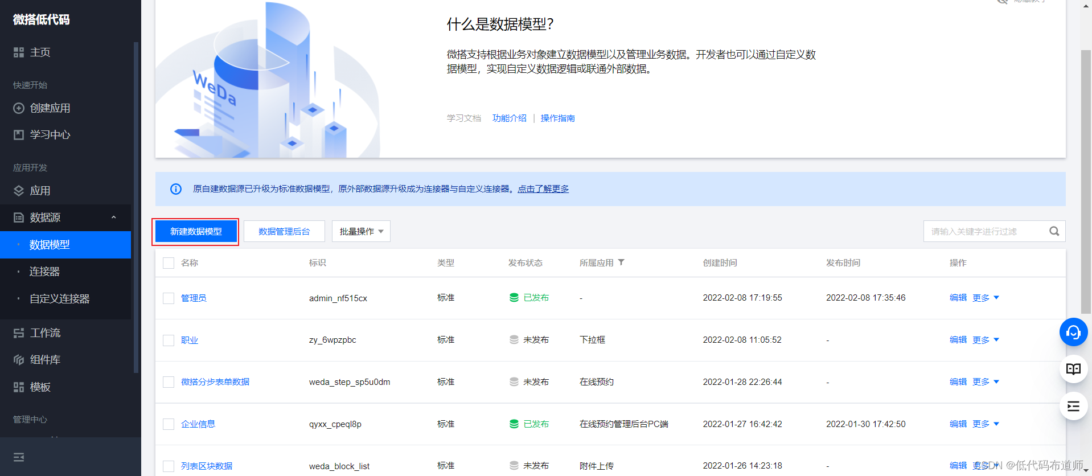Open the 学习中心 book icon
Viewport: 1092px width, 476px height.
tap(19, 135)
